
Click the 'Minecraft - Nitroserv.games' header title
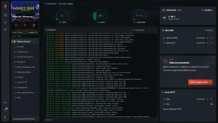click(60, 4)
